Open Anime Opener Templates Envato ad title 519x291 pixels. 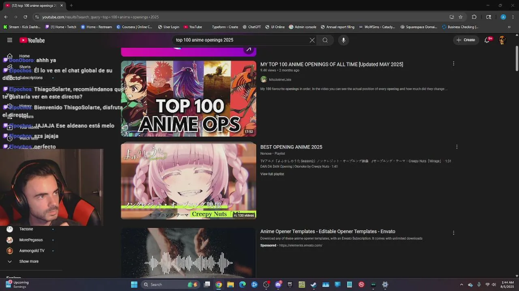click(328, 232)
